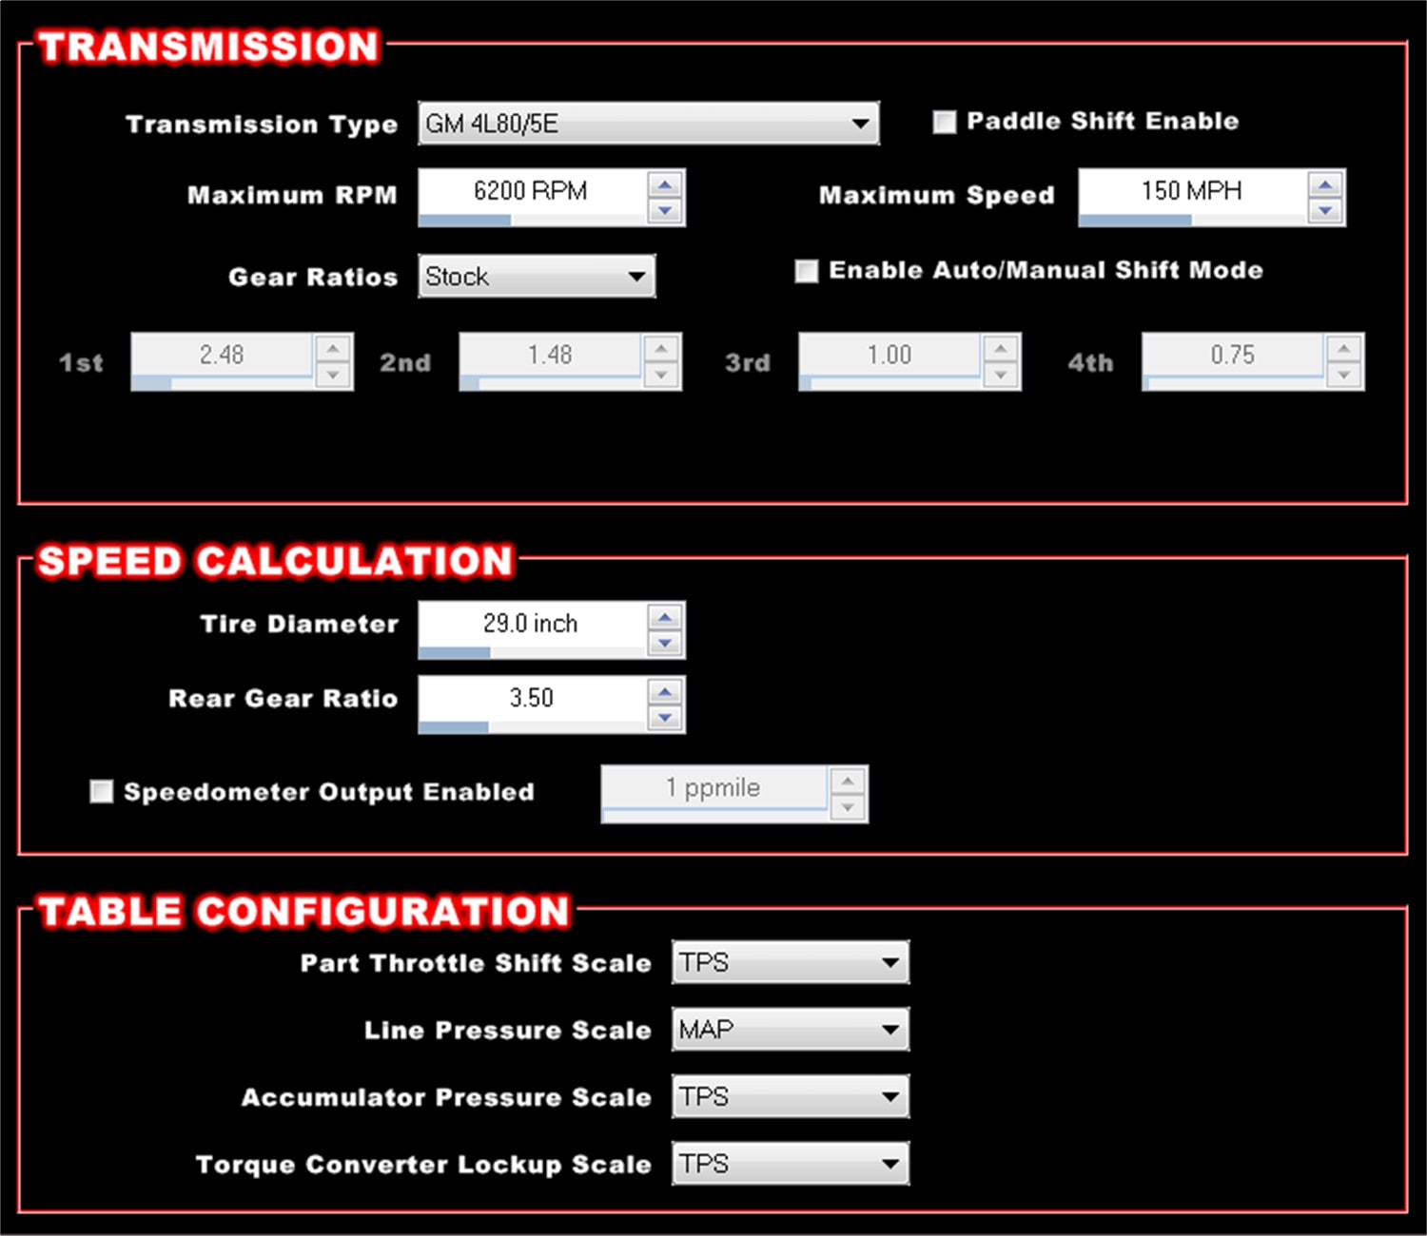Check Enable Auto/Manual Shift Mode
Viewport: 1427px width, 1236px height.
click(806, 271)
